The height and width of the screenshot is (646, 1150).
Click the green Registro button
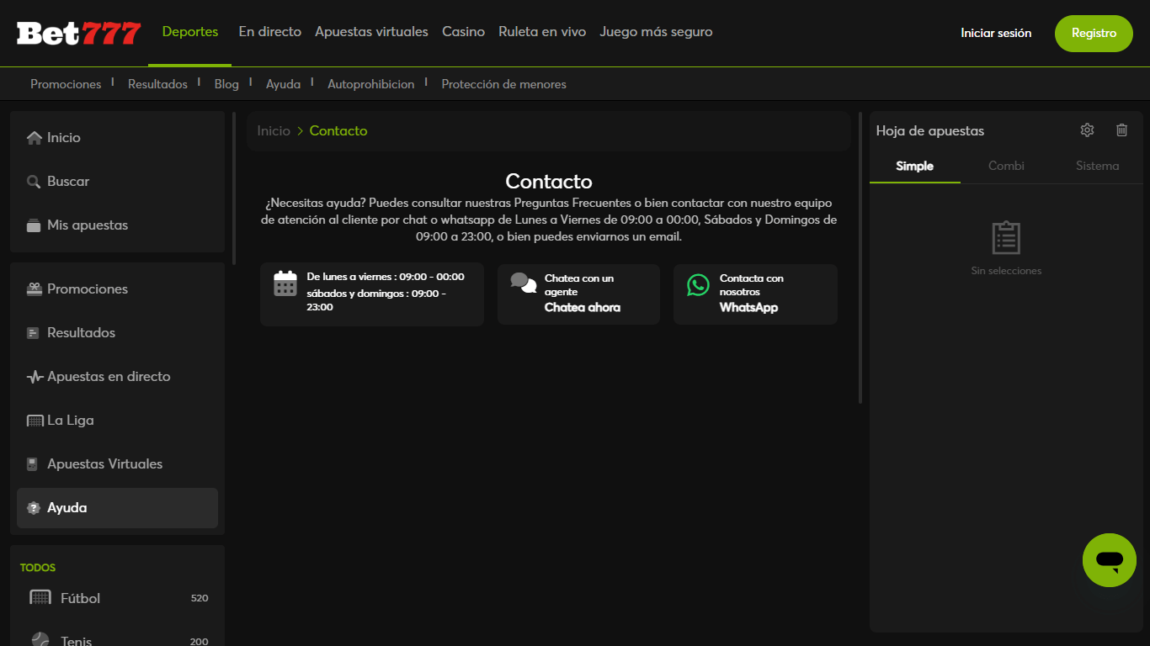1094,34
